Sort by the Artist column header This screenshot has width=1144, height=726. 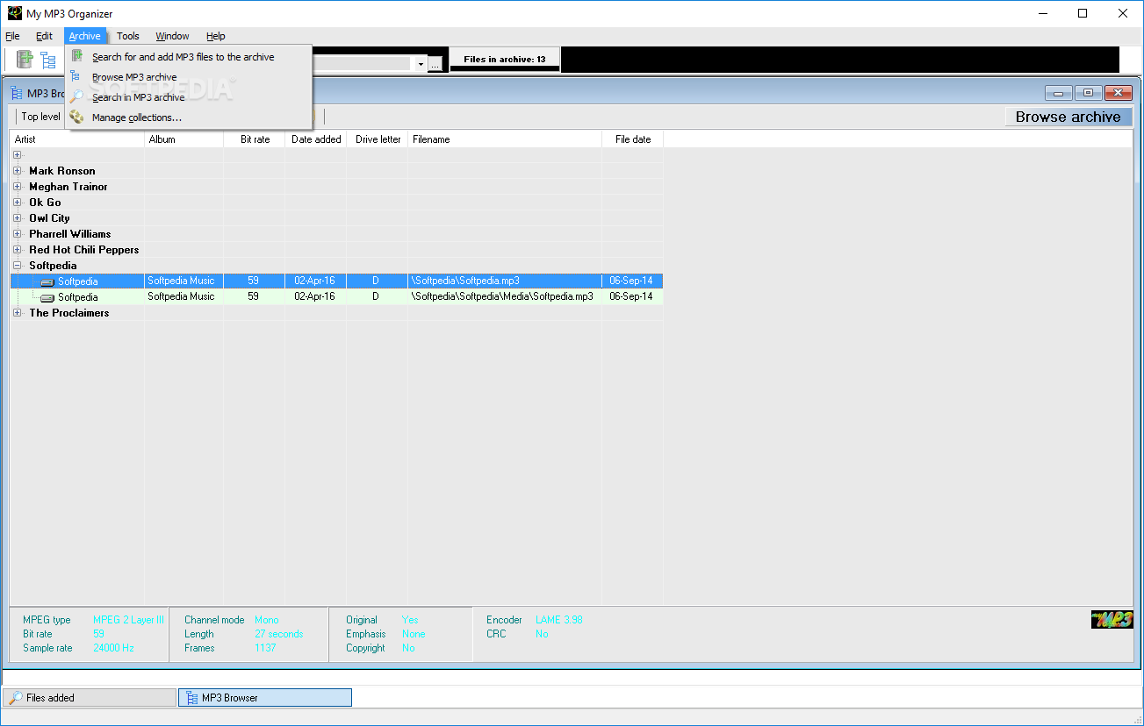click(x=77, y=139)
